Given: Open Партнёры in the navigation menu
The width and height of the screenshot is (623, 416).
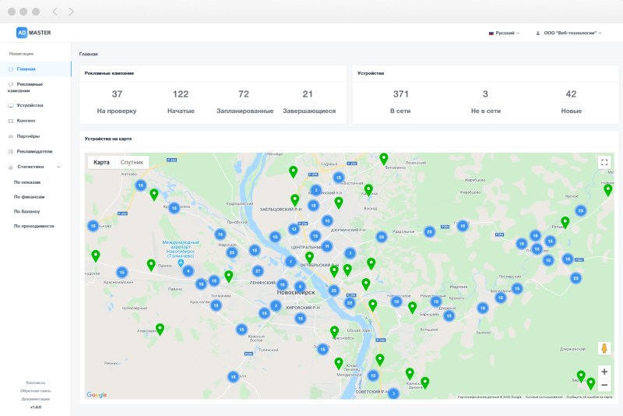Looking at the screenshot, I should [35, 136].
